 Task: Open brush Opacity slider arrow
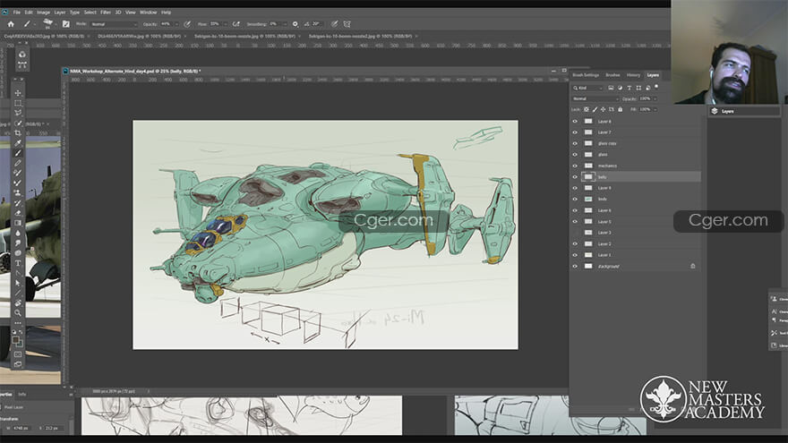point(176,24)
